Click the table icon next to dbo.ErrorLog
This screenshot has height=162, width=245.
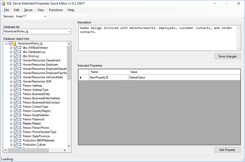[x=19, y=56]
